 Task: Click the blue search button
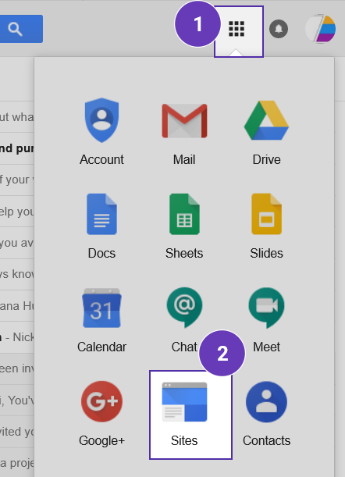(x=20, y=29)
